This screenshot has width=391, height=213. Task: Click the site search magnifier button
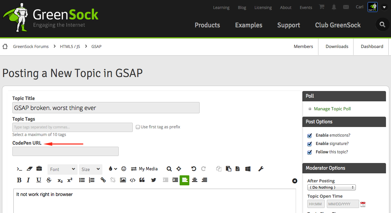tap(382, 25)
